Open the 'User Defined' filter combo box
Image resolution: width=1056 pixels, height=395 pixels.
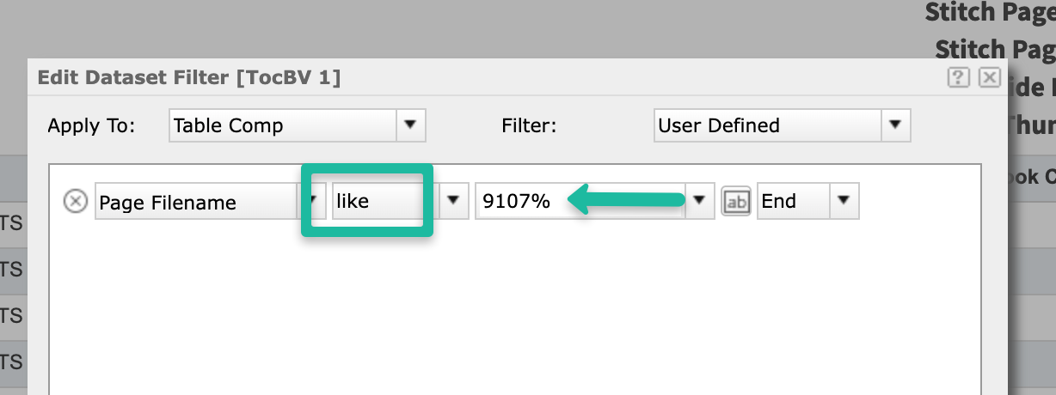[x=767, y=125]
